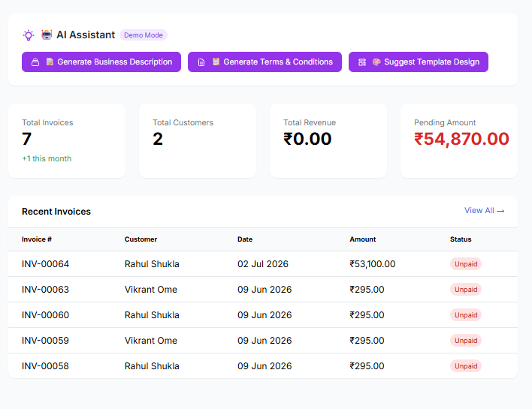
Task: Click the lightbulb icon beside AI Assistant
Action: [x=29, y=35]
